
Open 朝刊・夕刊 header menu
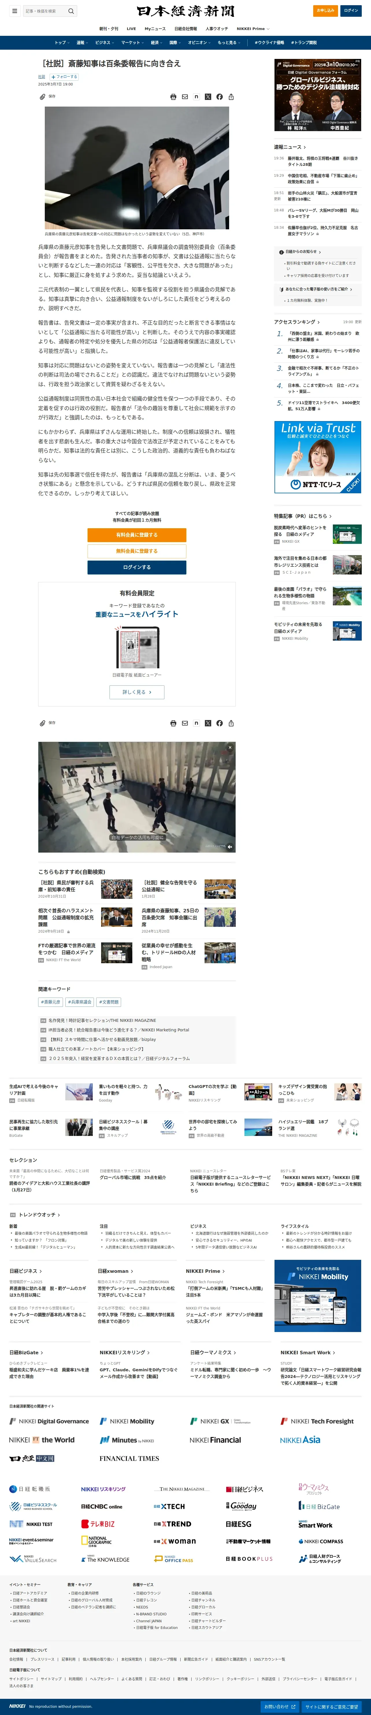[x=109, y=29]
